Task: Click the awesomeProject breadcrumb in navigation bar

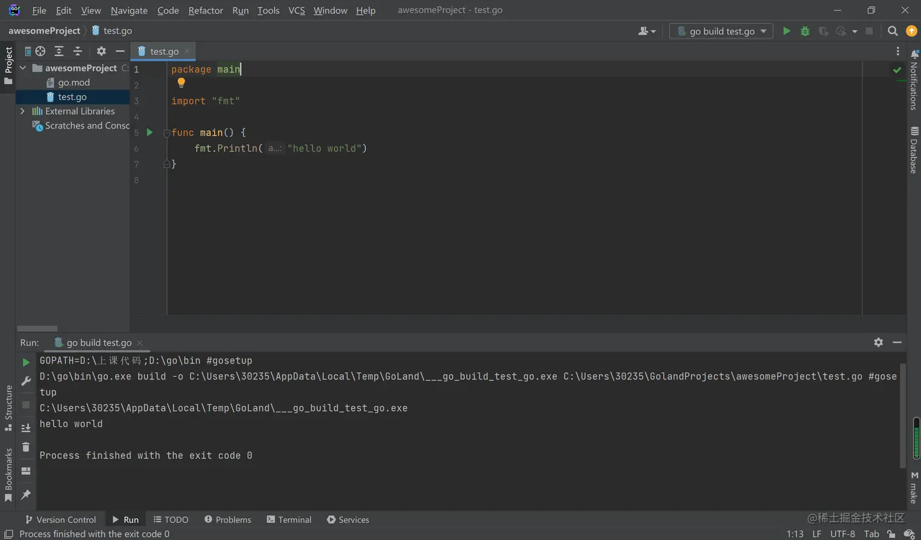Action: pos(44,31)
